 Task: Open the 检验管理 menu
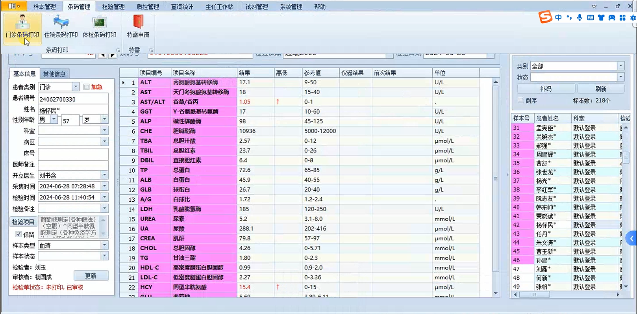click(113, 7)
